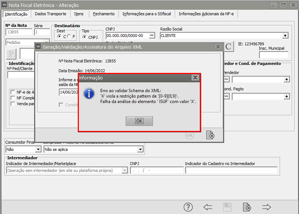Switch to the Dados Transporte tab
The height and width of the screenshot is (214, 299).
[x=50, y=14]
